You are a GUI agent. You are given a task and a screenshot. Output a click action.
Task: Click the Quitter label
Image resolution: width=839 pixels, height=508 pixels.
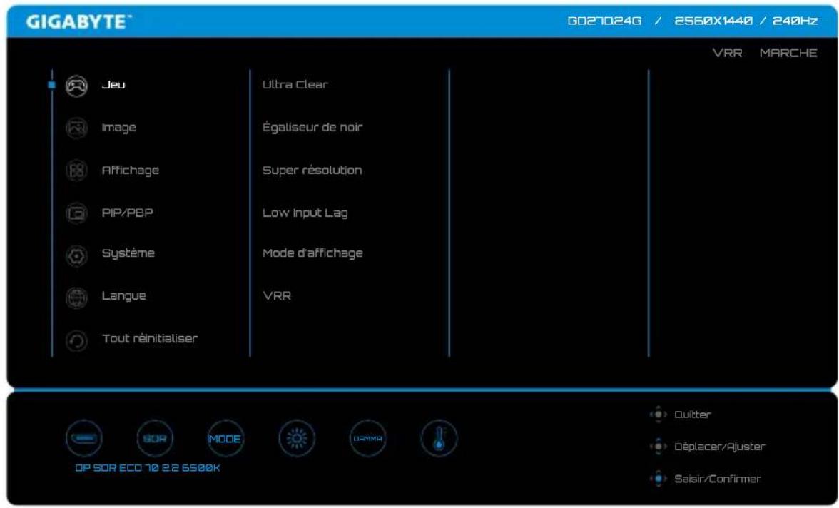tap(692, 415)
